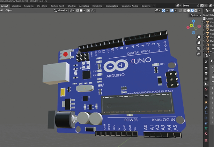Select material preview shading
214x147 pixels.
click(x=192, y=10)
